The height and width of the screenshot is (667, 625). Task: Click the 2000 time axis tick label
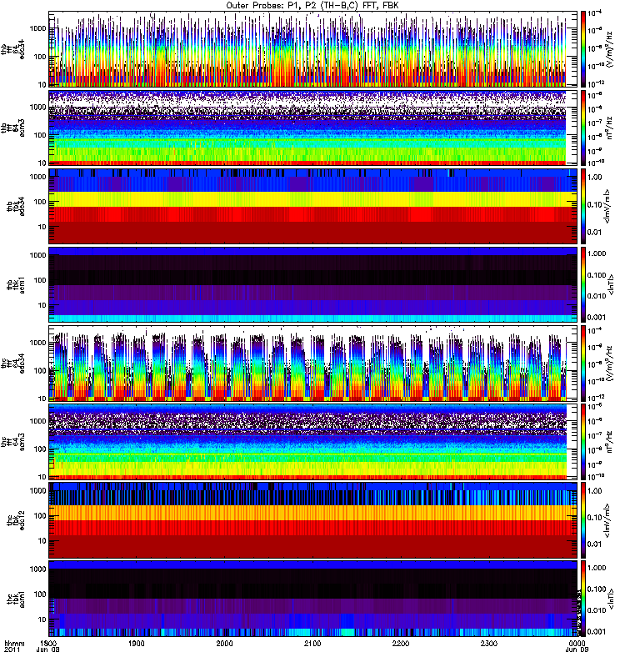pyautogui.click(x=224, y=644)
